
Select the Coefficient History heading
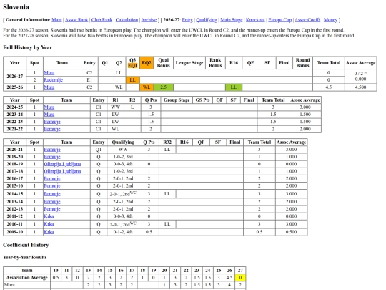point(26,245)
